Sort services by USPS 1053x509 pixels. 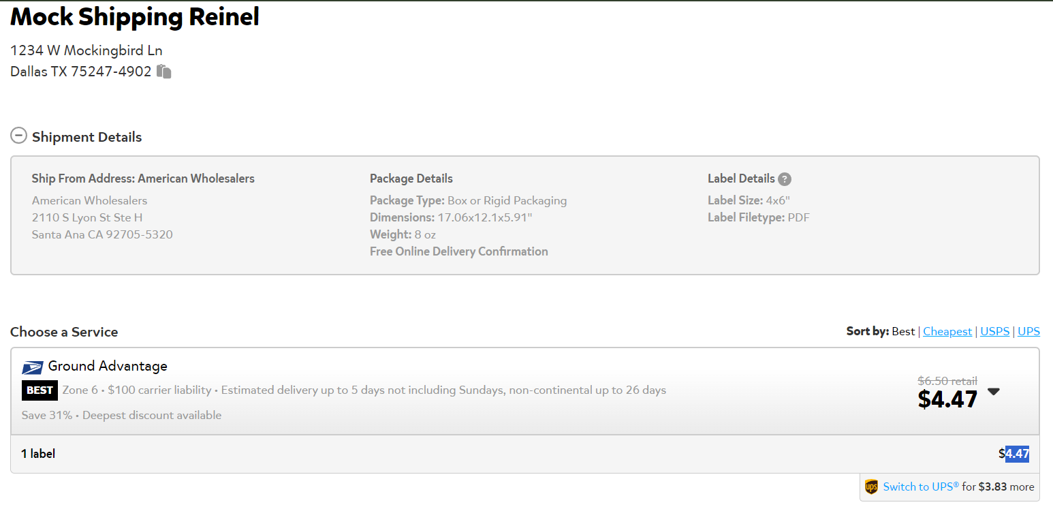(994, 331)
